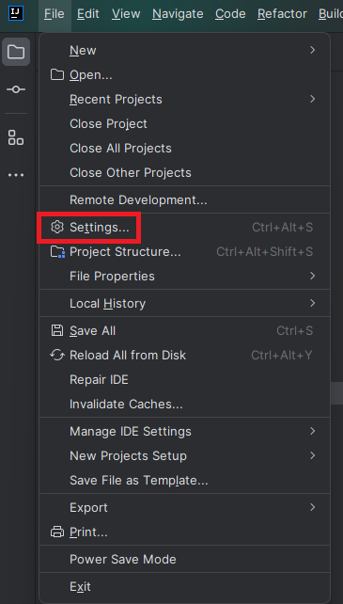Show more tool windows ellipsis icon
The width and height of the screenshot is (343, 604).
point(16,175)
